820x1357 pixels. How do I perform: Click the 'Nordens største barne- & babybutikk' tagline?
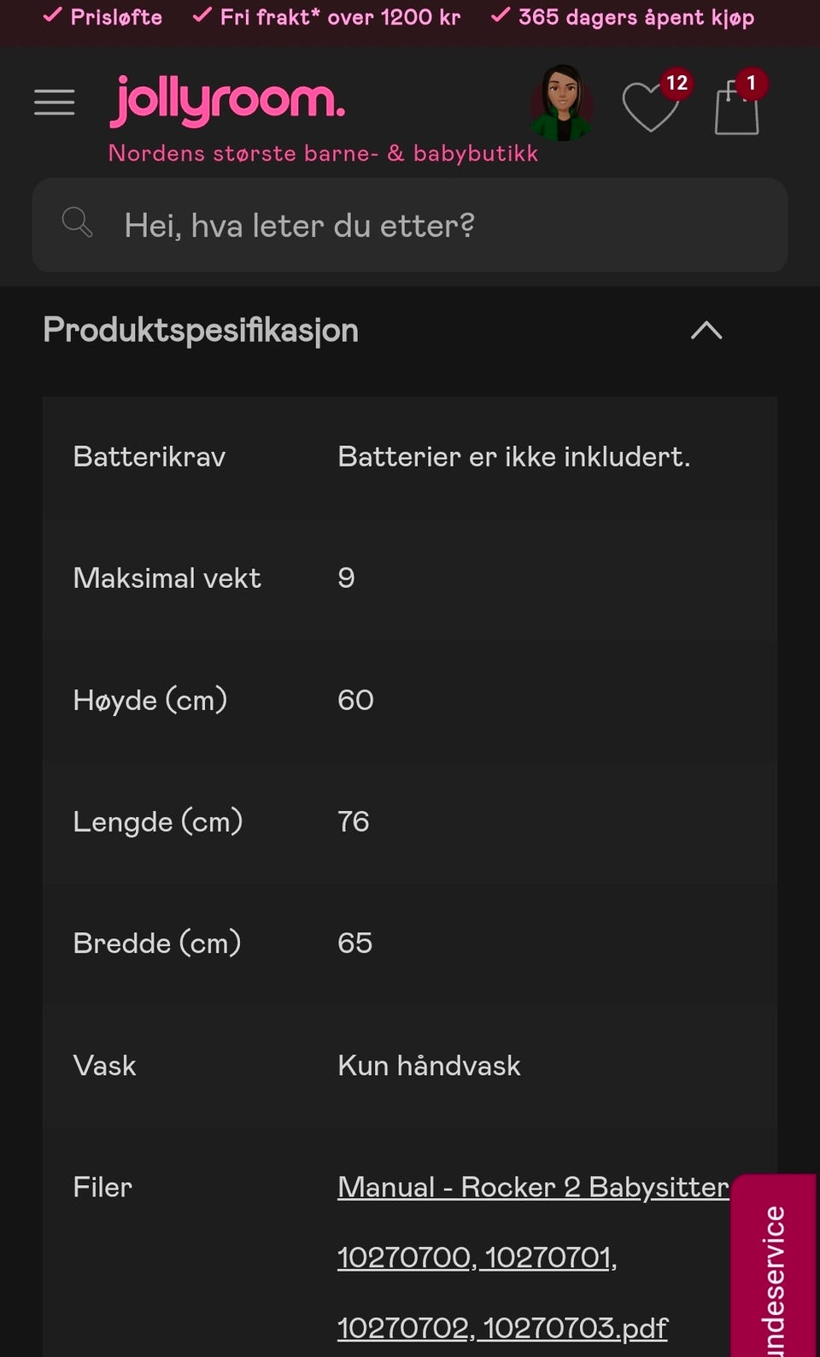(323, 153)
